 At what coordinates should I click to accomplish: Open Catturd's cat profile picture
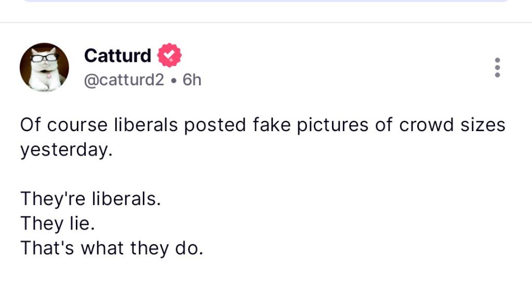tap(44, 67)
